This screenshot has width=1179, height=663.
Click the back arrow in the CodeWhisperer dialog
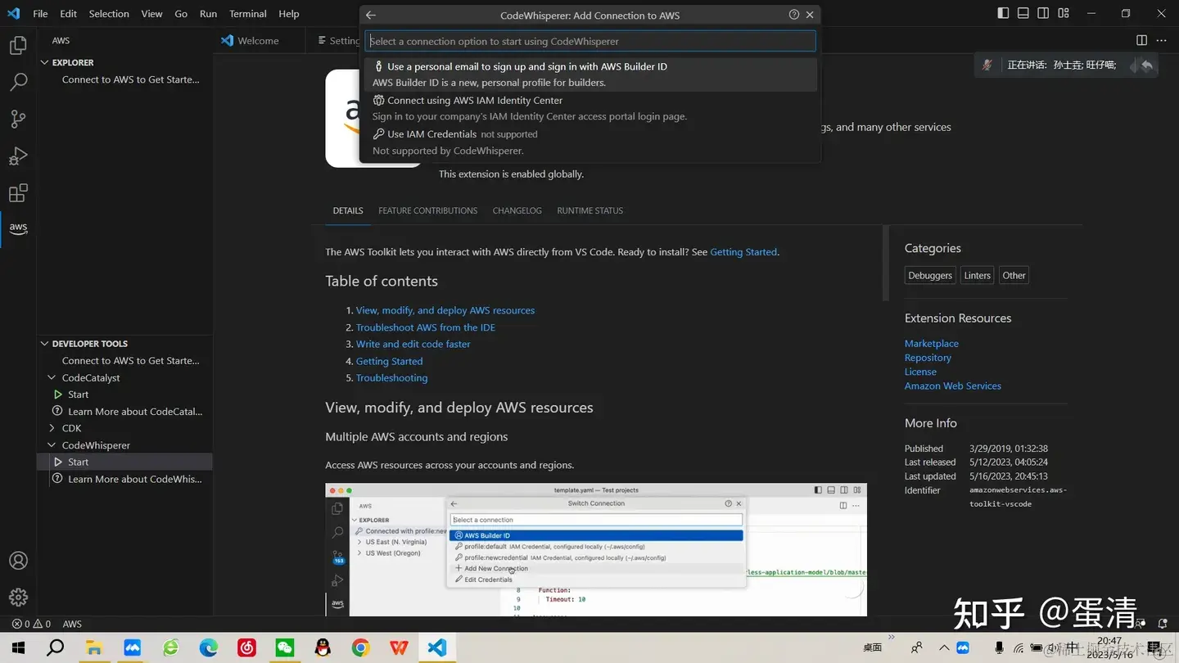[x=371, y=15]
